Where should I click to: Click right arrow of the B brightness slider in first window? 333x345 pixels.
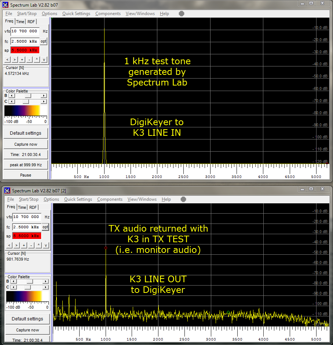point(44,96)
